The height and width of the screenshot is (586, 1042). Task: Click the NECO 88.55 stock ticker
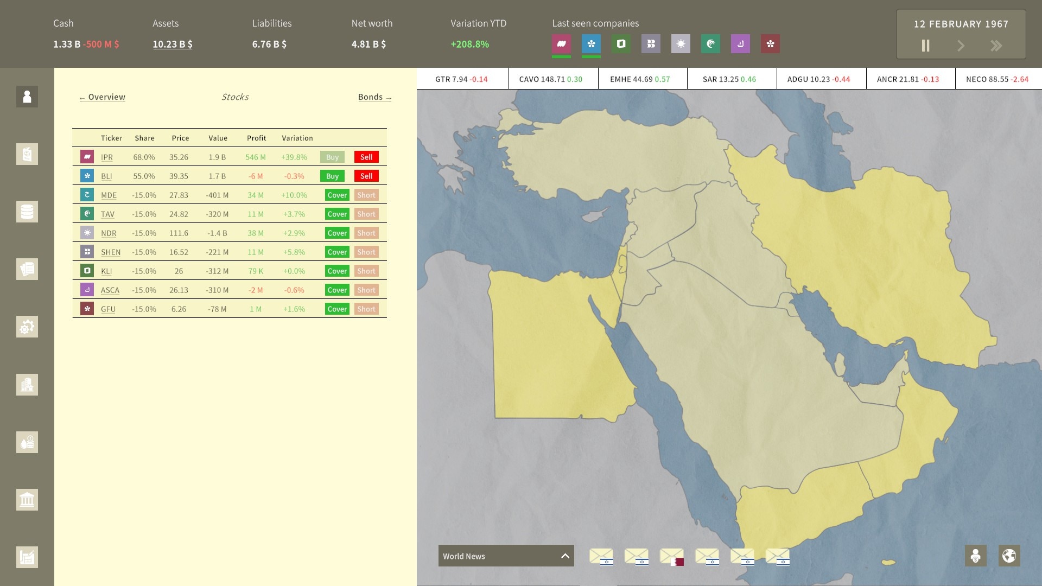(x=997, y=79)
